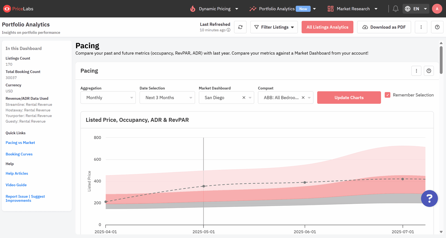Open the Market Research menu
The image size is (446, 238).
click(x=353, y=9)
